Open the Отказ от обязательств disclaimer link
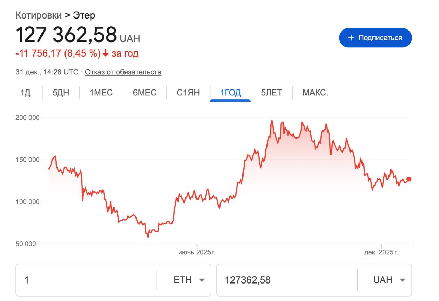This screenshot has width=439, height=301. (123, 72)
